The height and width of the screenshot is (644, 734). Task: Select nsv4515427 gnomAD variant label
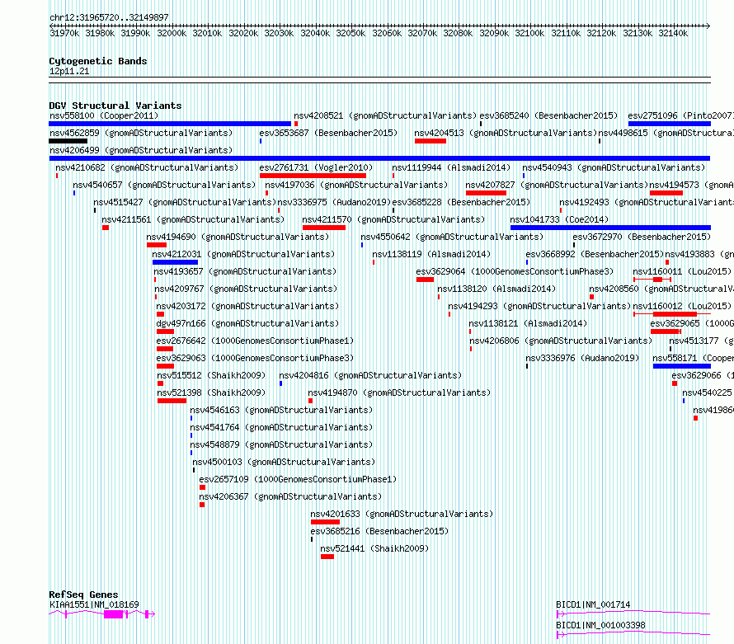(x=185, y=202)
